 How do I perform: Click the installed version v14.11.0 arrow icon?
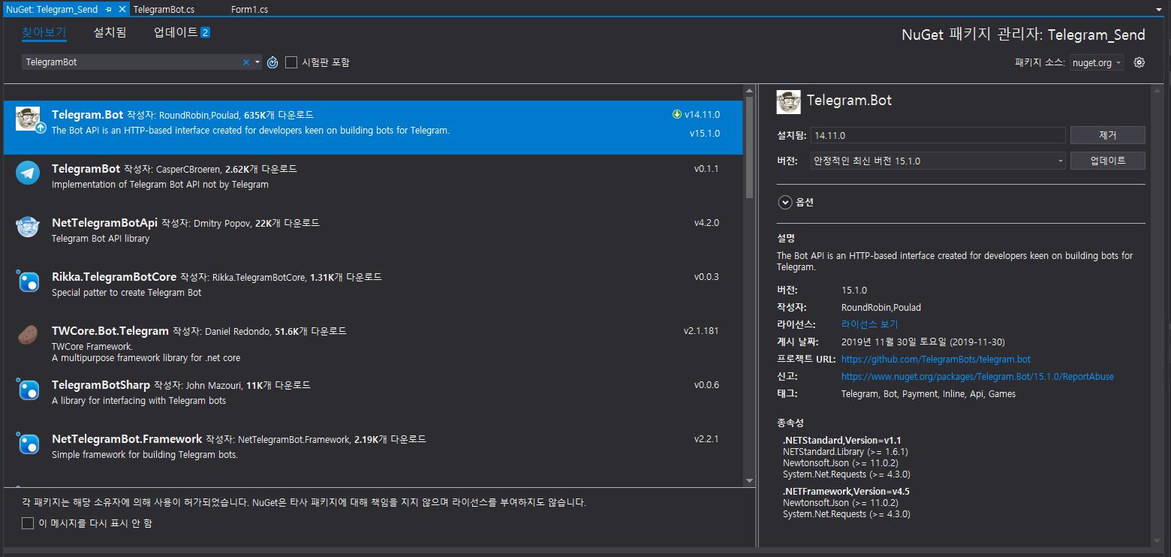click(x=677, y=115)
